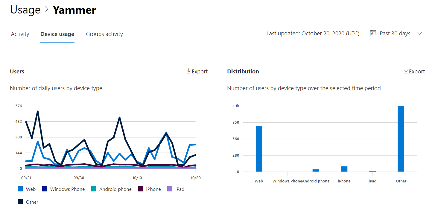The image size is (432, 207).
Task: Click the Export download icon on the Distribution chart
Action: pos(406,71)
